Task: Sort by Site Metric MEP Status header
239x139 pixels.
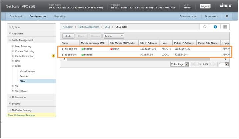Action: pyautogui.click(x=123, y=43)
